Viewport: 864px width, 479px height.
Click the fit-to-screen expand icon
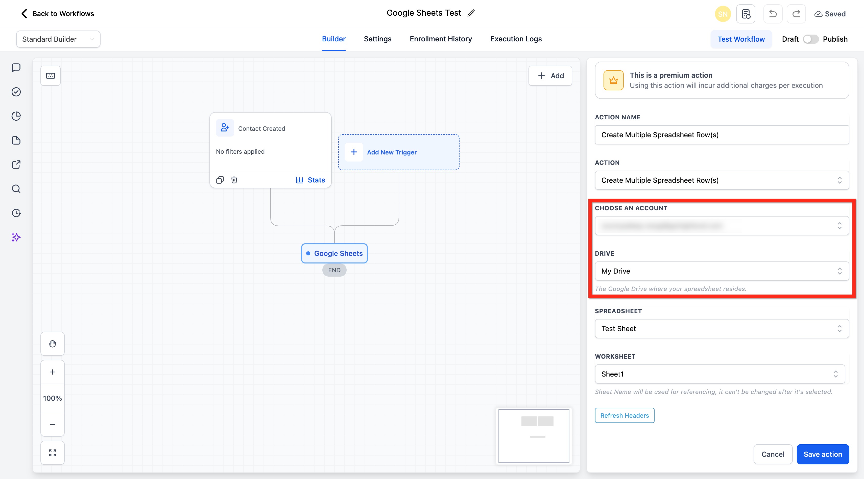[52, 453]
